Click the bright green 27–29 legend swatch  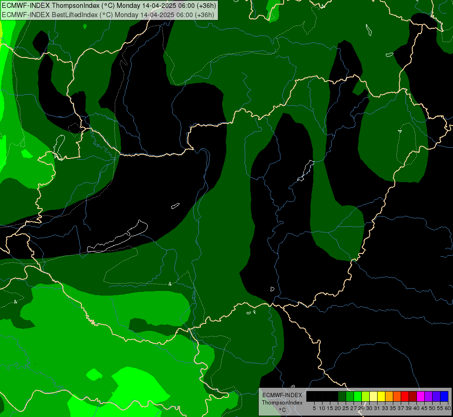pos(358,396)
